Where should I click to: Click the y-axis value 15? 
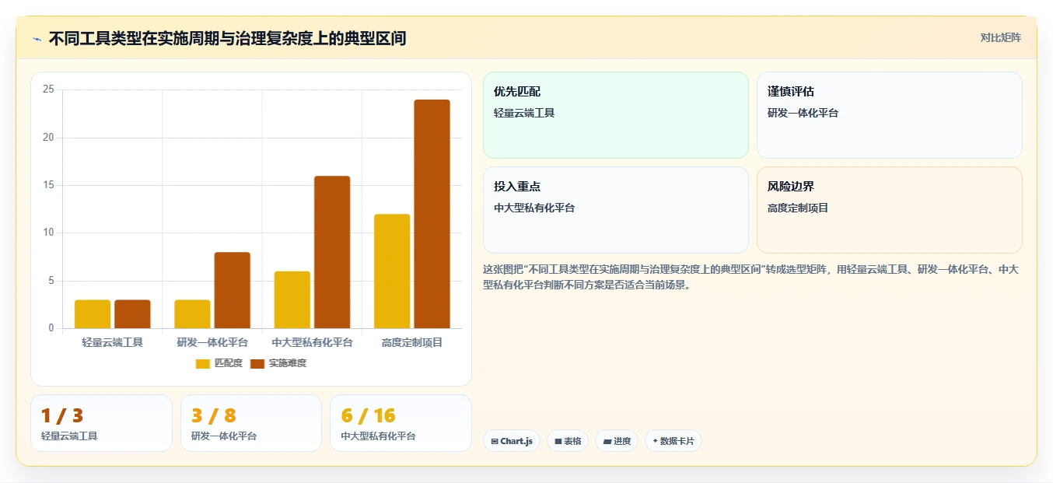coord(48,185)
